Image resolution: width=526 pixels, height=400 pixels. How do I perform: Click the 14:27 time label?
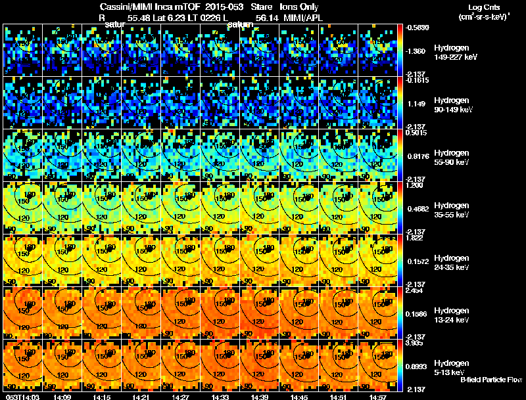tap(180, 397)
